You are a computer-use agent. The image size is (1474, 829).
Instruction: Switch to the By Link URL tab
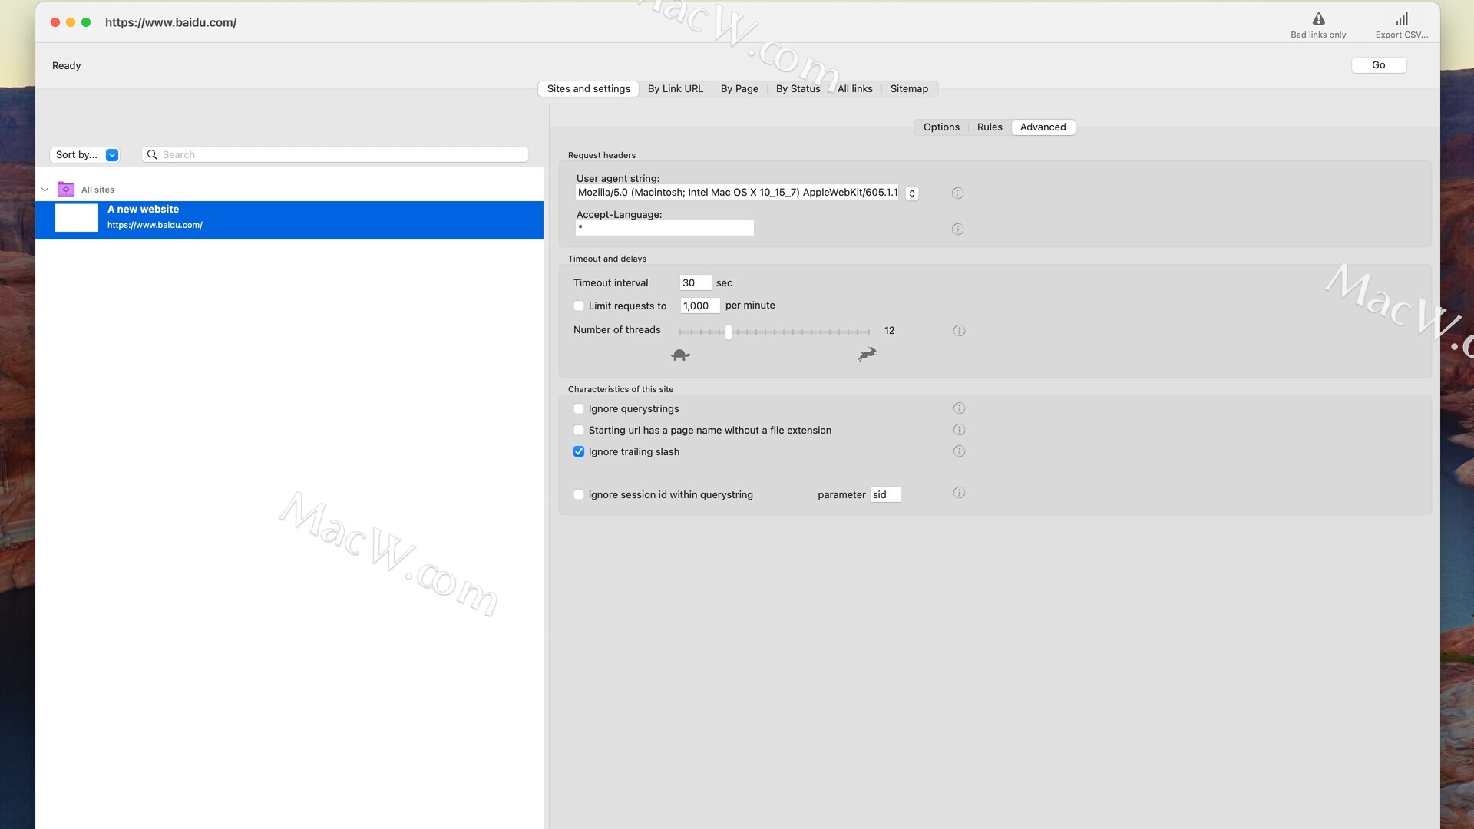coord(675,89)
